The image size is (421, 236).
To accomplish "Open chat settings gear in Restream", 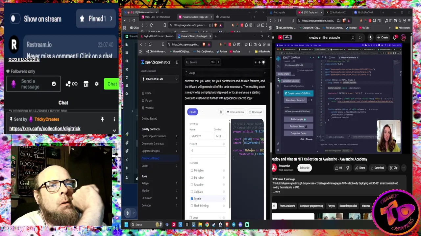I will click(97, 84).
